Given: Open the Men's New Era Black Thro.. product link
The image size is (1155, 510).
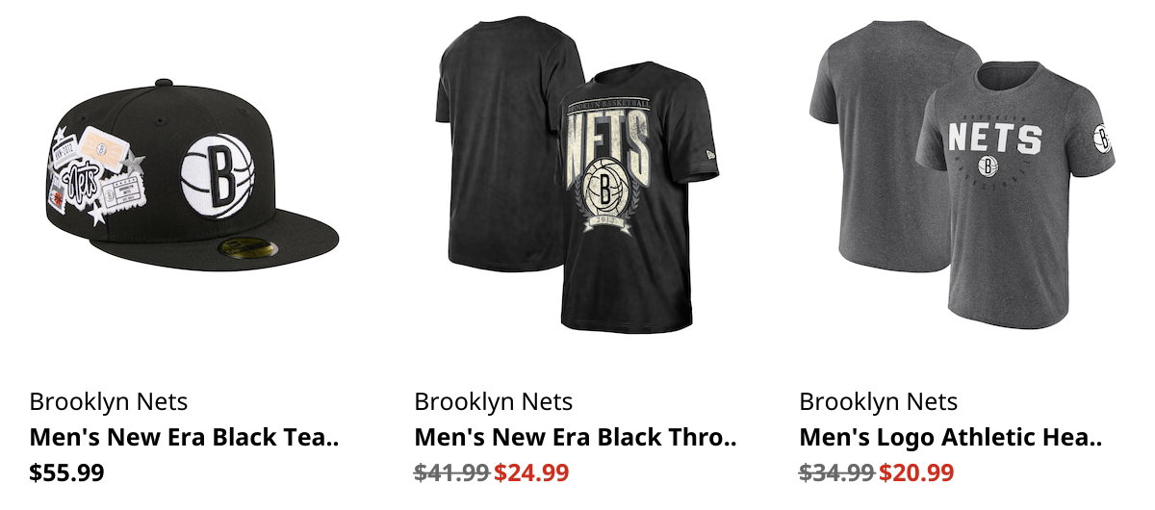Looking at the screenshot, I should [x=576, y=438].
